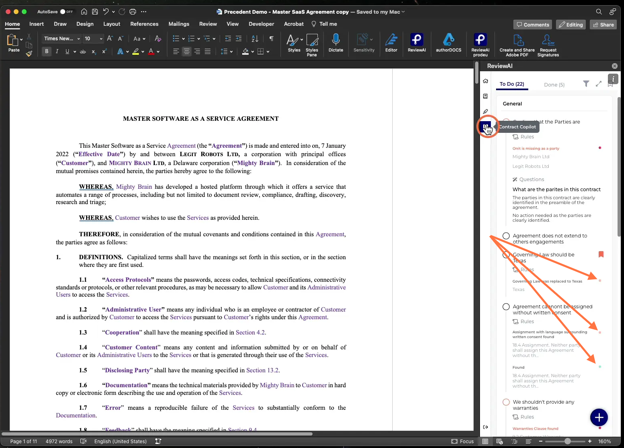Mark 'We shouldn't provide any warranties' complete

point(506,402)
